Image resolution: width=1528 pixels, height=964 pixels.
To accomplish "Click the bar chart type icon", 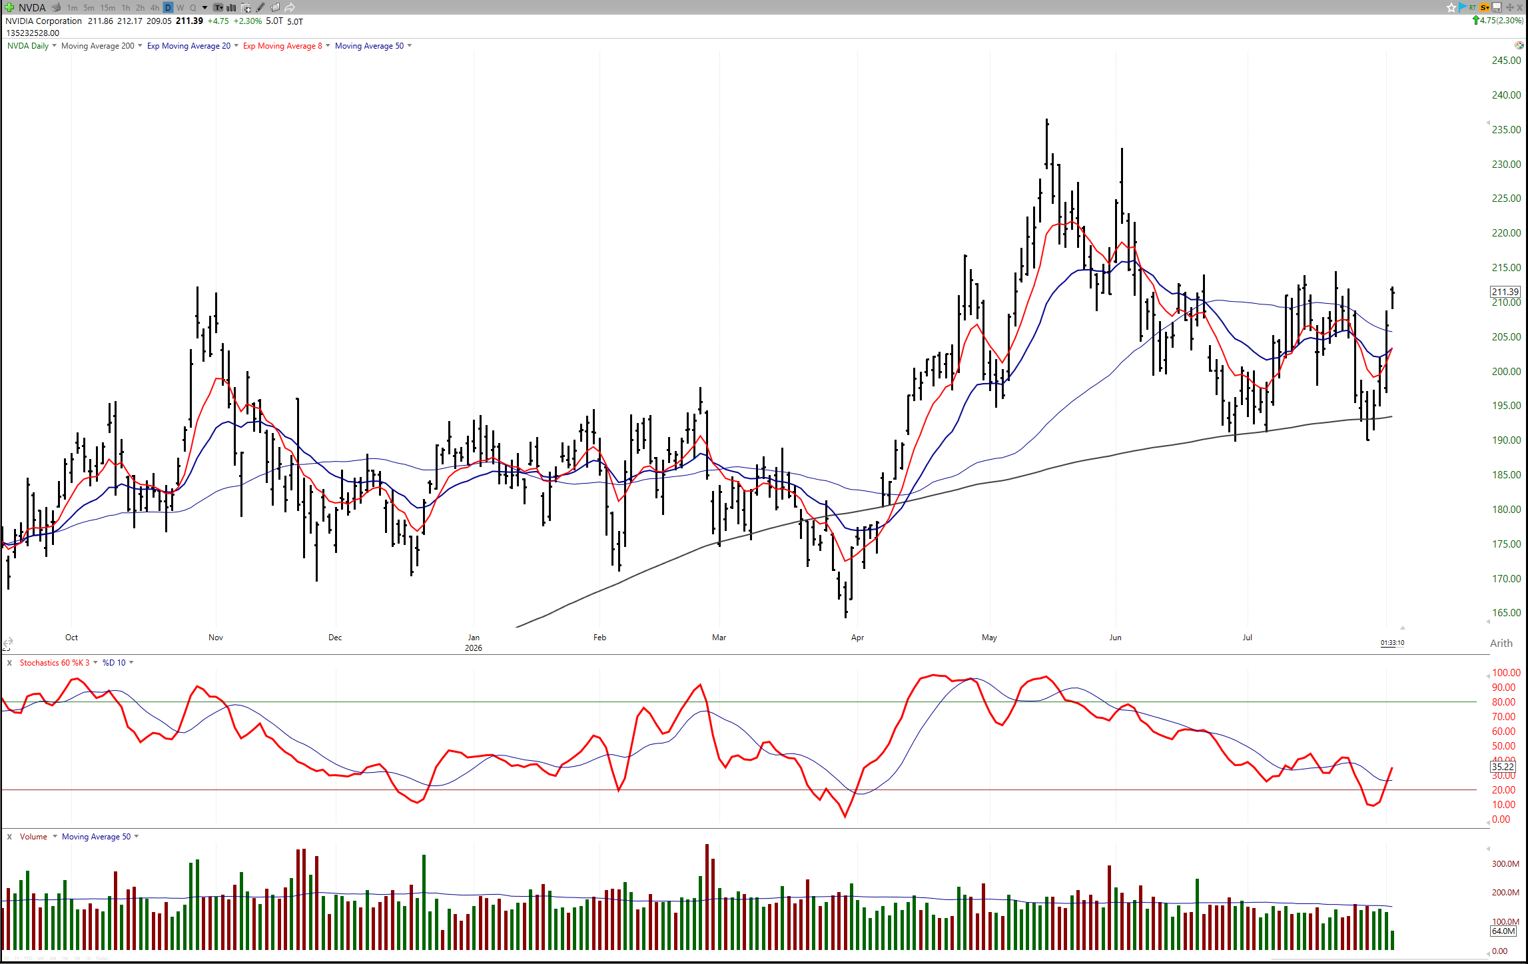I will (x=230, y=8).
